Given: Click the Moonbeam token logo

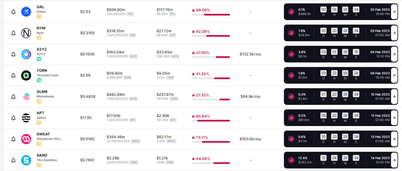Looking at the screenshot, I should (26, 97).
